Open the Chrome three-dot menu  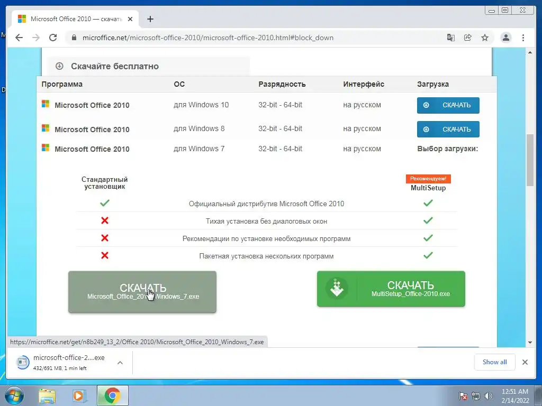point(523,38)
